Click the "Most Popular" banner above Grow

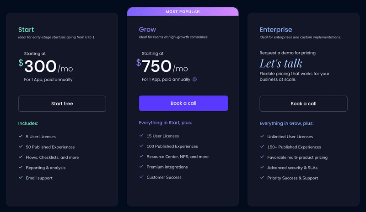tap(183, 11)
